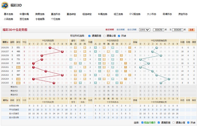Viewport: 197px width, 126px height.
Task: Click the red ball 6 in row 2026265
Action: click(x=54, y=83)
